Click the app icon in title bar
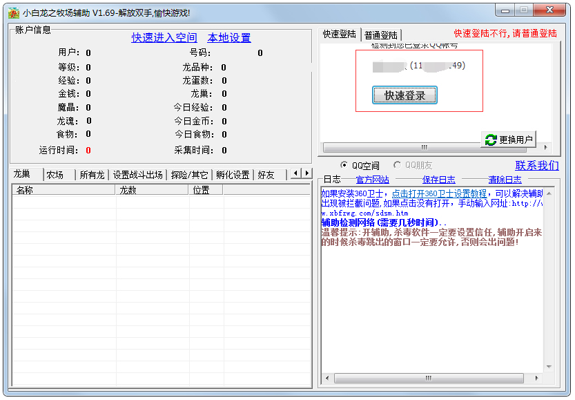Image resolution: width=575 pixels, height=400 pixels. [x=13, y=12]
